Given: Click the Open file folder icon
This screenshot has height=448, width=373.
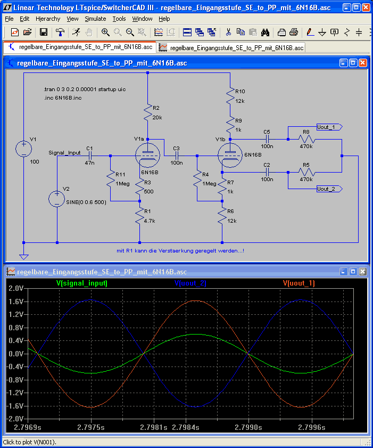Looking at the screenshot, I should [x=28, y=32].
